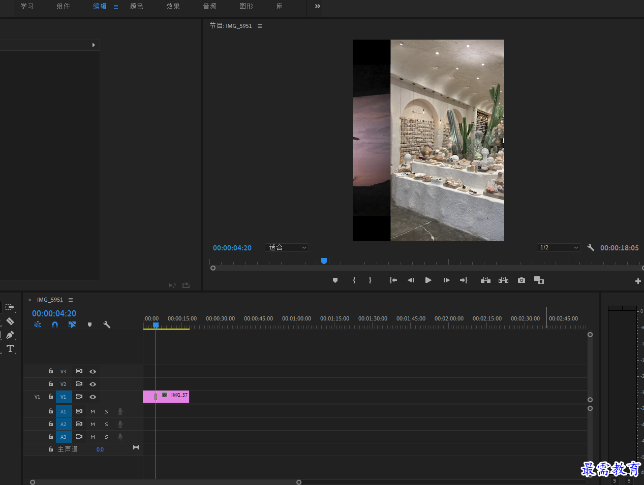The image size is (644, 485).
Task: Play the program monitor video
Action: [x=428, y=280]
